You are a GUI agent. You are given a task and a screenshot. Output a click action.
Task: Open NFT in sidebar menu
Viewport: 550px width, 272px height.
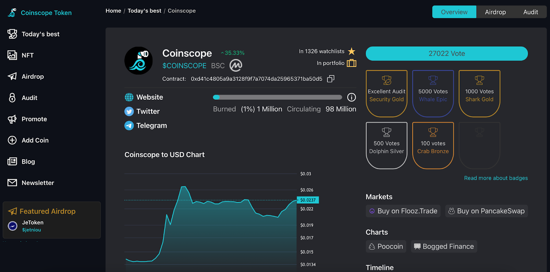pos(27,55)
